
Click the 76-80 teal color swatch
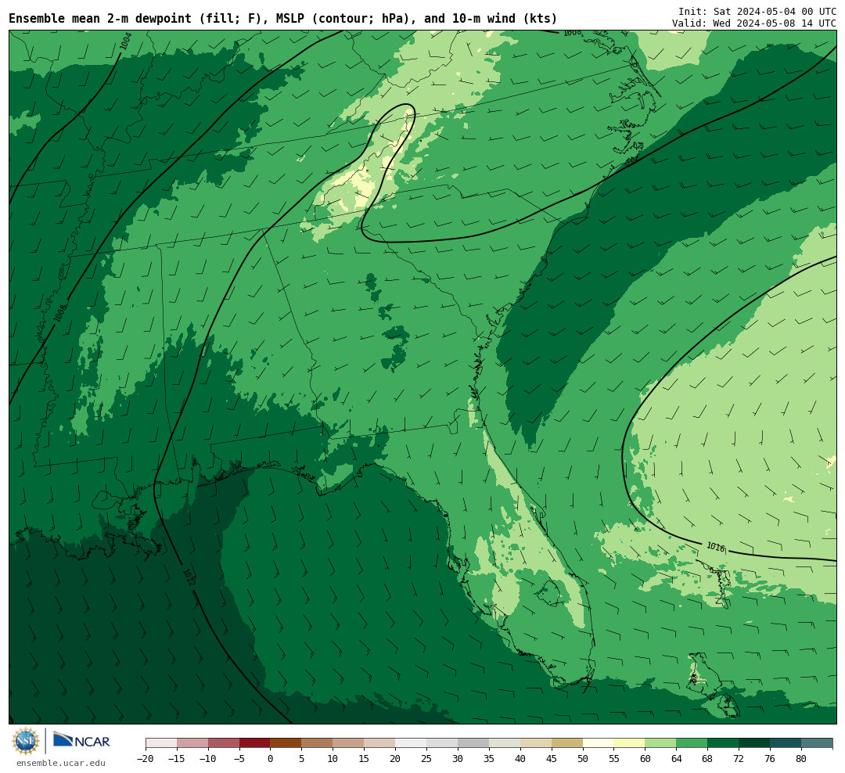coord(786,743)
